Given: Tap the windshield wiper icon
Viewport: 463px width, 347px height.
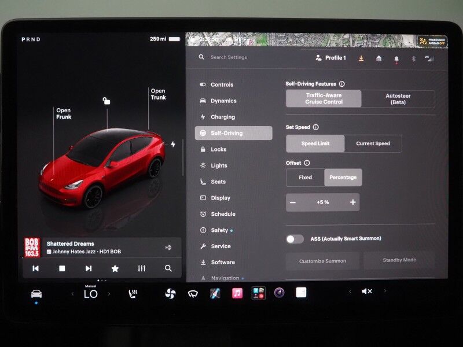Looking at the screenshot, I should tap(193, 294).
